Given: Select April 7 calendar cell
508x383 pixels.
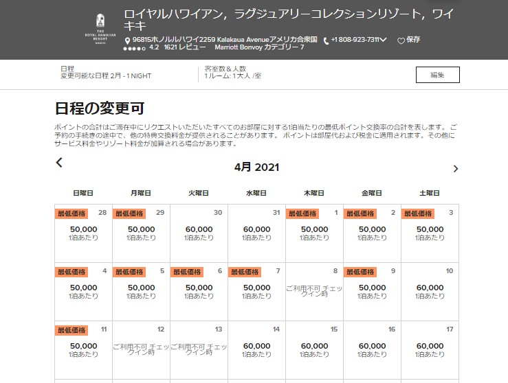Looking at the screenshot, I should point(256,292).
